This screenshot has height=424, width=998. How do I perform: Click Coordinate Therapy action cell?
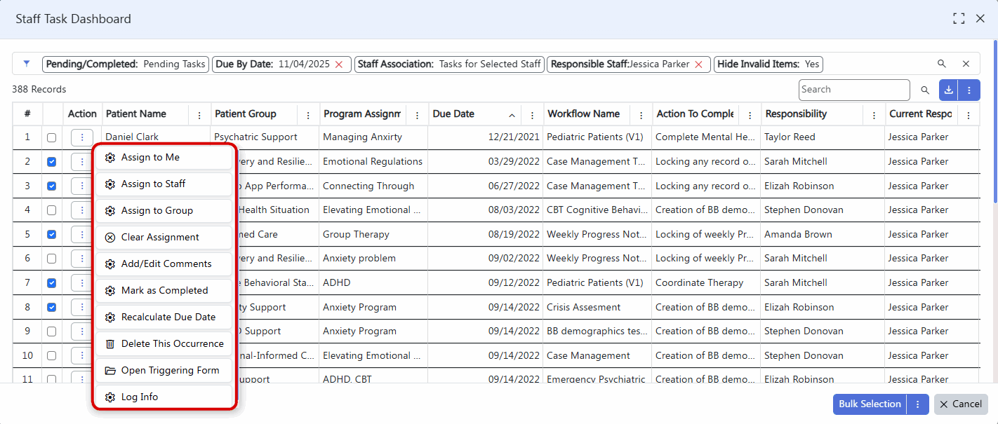[699, 283]
